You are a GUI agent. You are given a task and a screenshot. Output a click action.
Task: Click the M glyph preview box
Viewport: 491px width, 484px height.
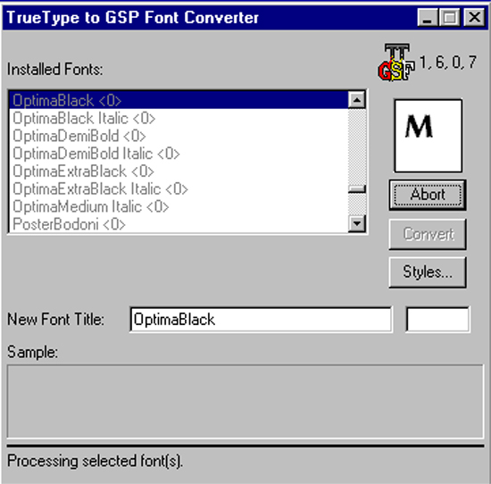click(x=428, y=136)
